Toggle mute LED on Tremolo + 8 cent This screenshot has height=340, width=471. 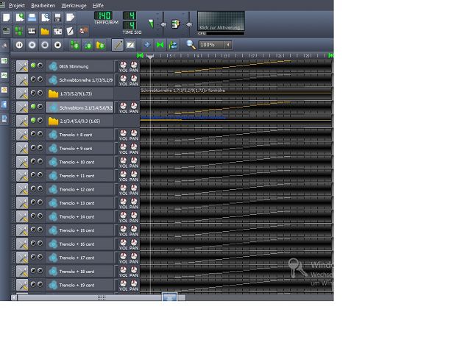[33, 134]
